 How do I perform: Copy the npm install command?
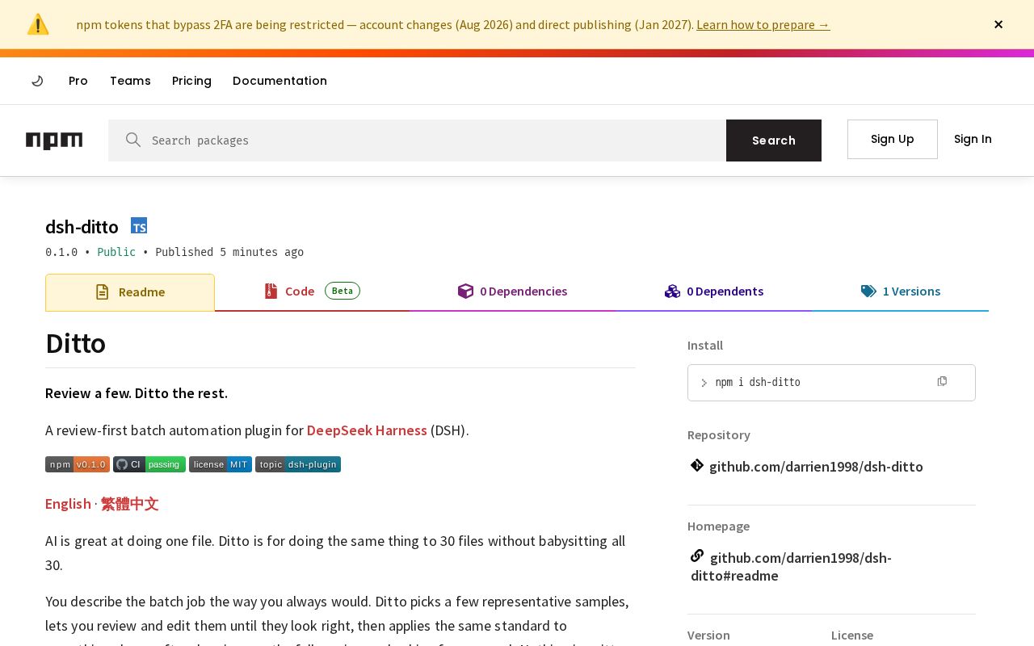[x=942, y=381]
